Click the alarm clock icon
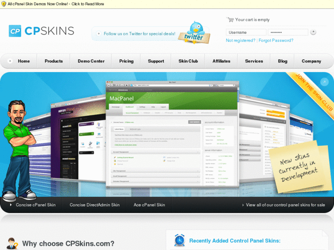 180,240
